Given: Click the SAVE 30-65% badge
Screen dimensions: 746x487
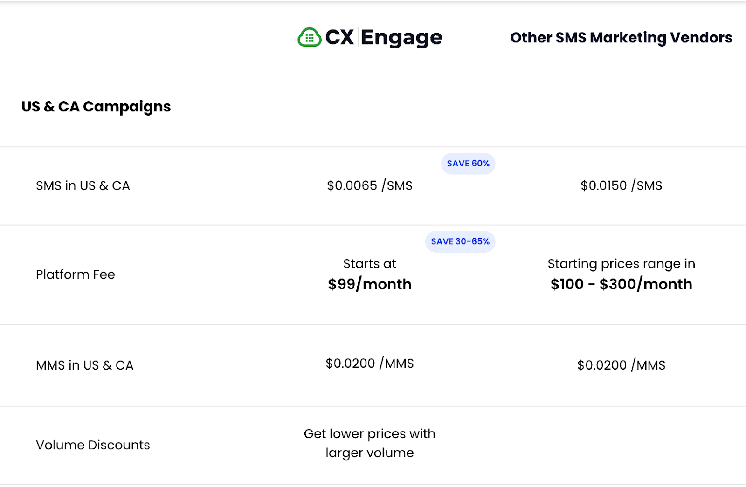Looking at the screenshot, I should (x=460, y=241).
